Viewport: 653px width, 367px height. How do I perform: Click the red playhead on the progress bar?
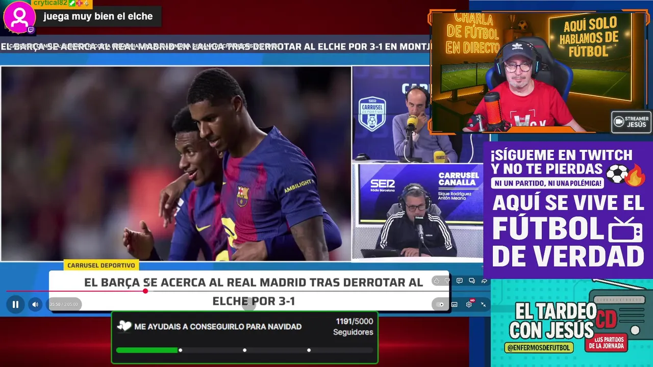tap(145, 291)
